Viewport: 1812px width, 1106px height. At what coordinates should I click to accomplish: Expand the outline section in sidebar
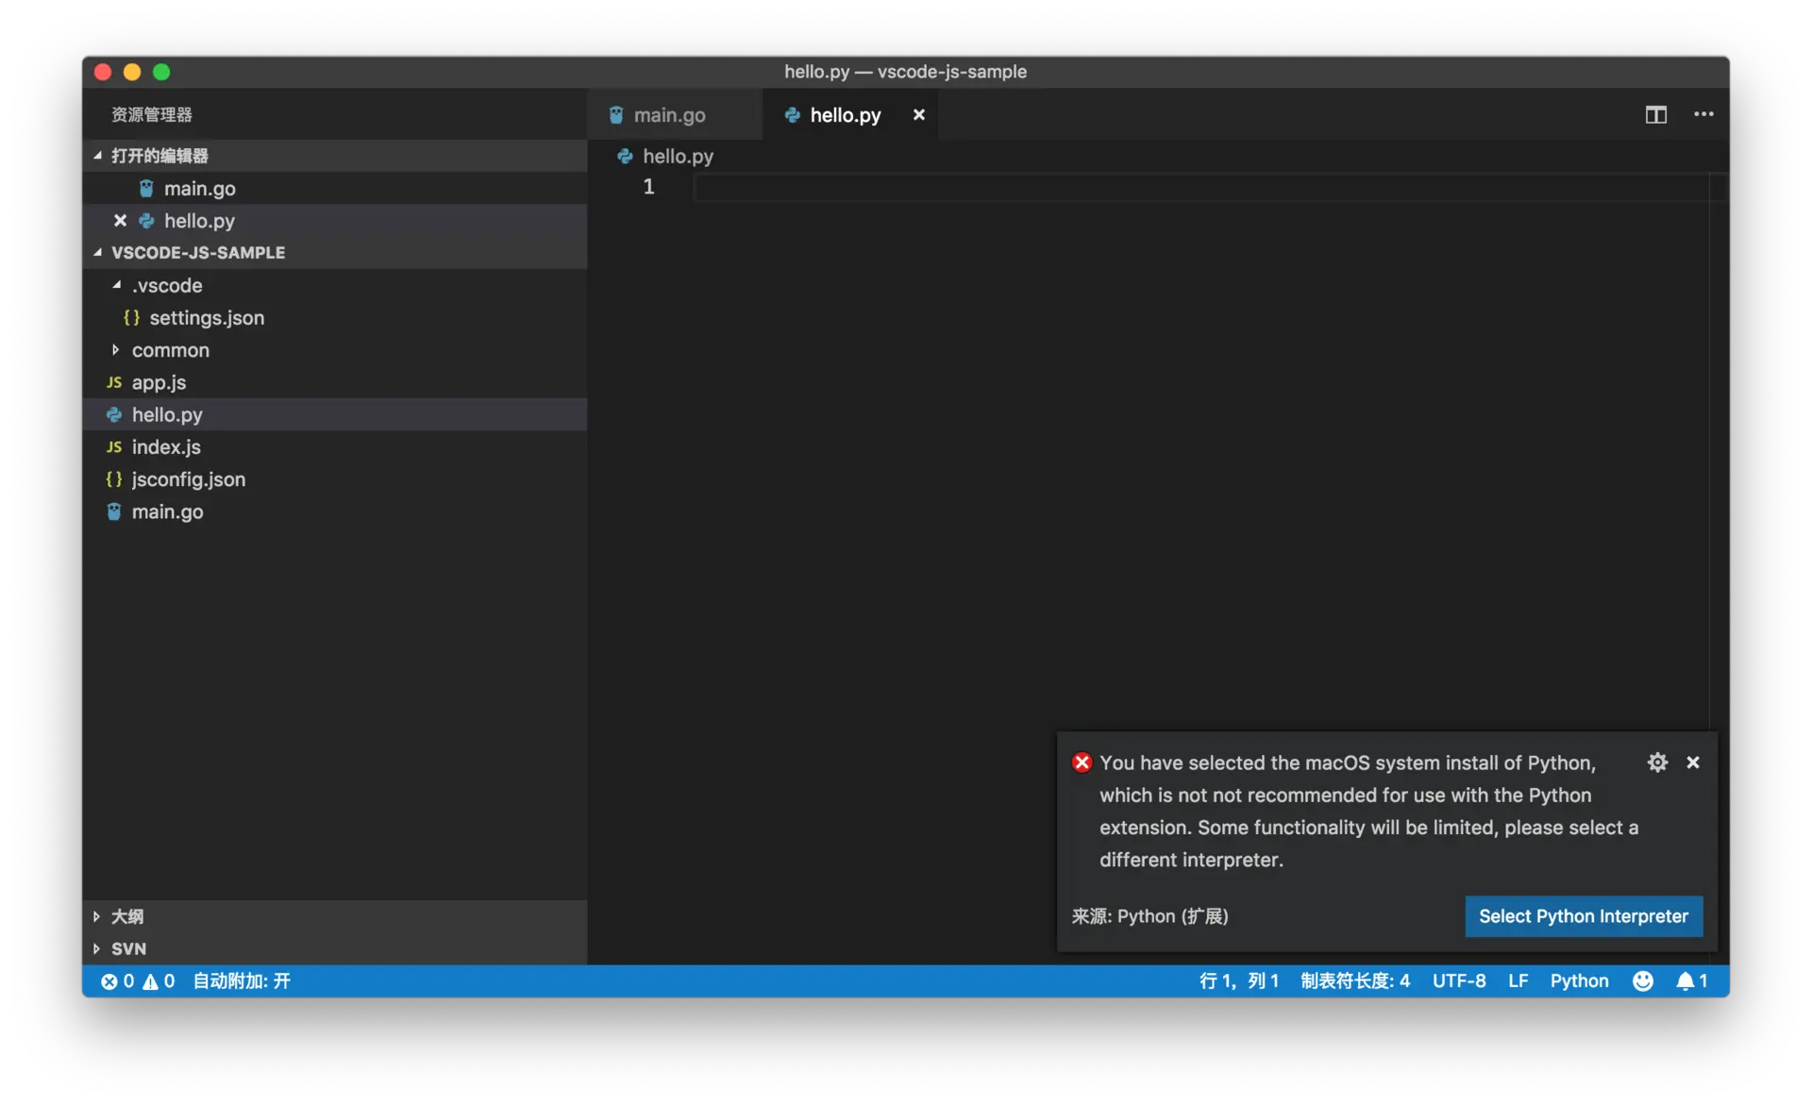coord(126,916)
